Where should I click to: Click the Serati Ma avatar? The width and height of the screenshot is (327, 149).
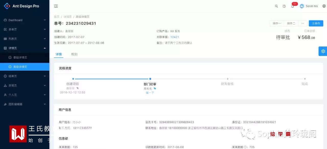click(302, 6)
